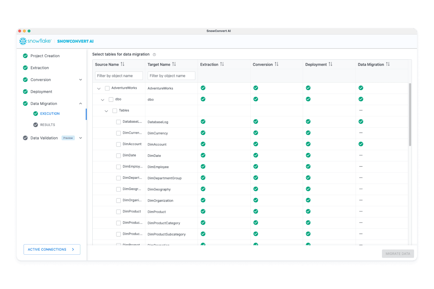The height and width of the screenshot is (289, 434).
Task: Click the success icon in DimDate's Conversion cell
Action: click(x=256, y=155)
